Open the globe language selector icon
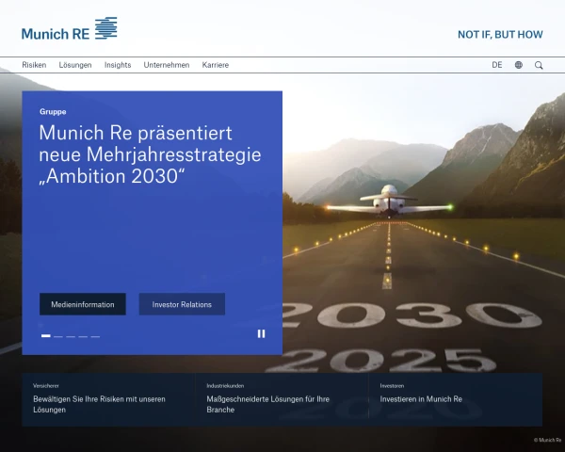Viewport: 565px width, 452px height. (519, 65)
